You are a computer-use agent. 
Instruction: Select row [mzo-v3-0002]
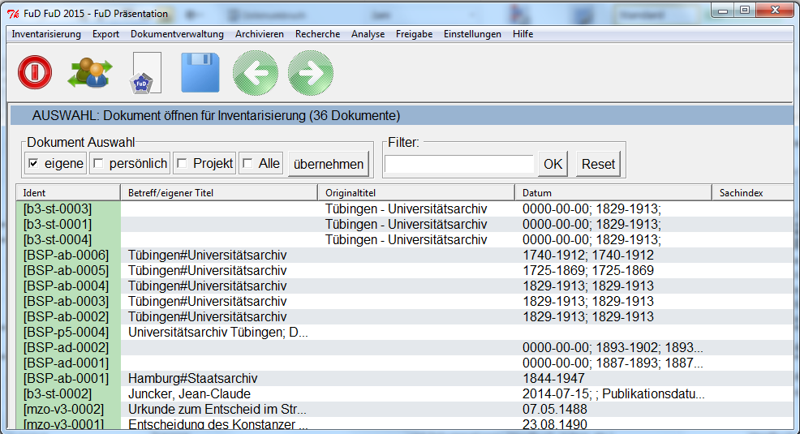(x=405, y=410)
